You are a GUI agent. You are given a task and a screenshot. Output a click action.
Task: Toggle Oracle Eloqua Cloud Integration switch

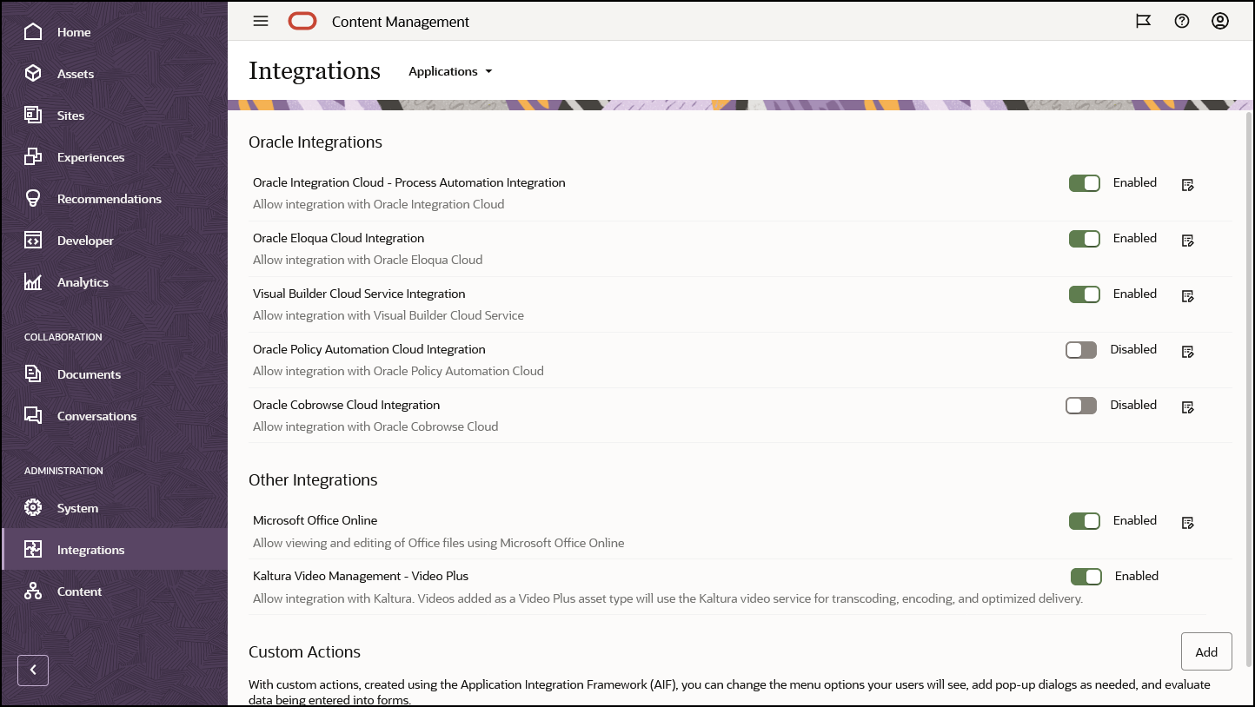click(x=1085, y=239)
